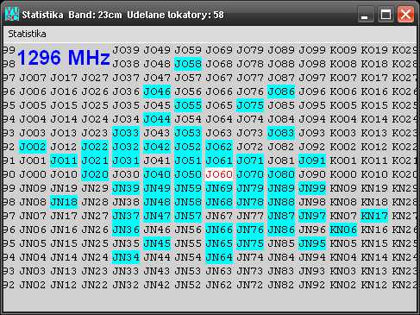Viewport: 420px width, 315px height.
Task: Click unworked locator JN53
Action: pyautogui.click(x=188, y=271)
